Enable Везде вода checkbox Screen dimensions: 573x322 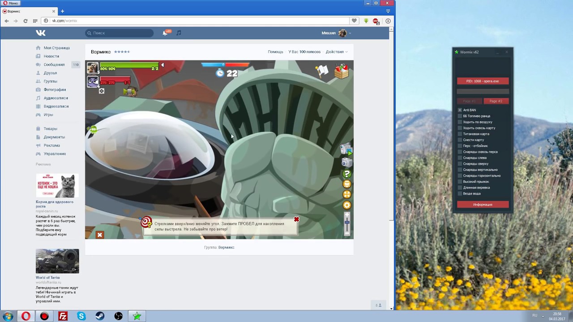[460, 194]
